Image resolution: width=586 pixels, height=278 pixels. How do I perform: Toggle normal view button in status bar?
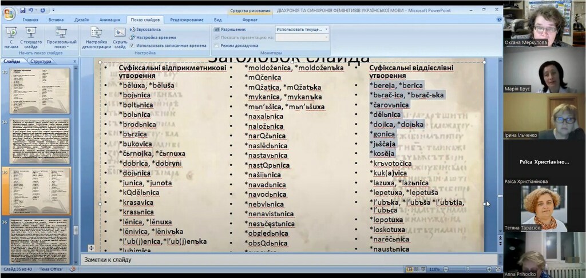[x=410, y=269]
